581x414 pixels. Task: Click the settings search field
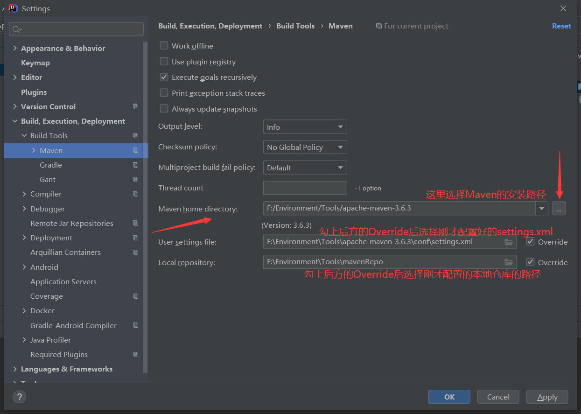pyautogui.click(x=76, y=29)
